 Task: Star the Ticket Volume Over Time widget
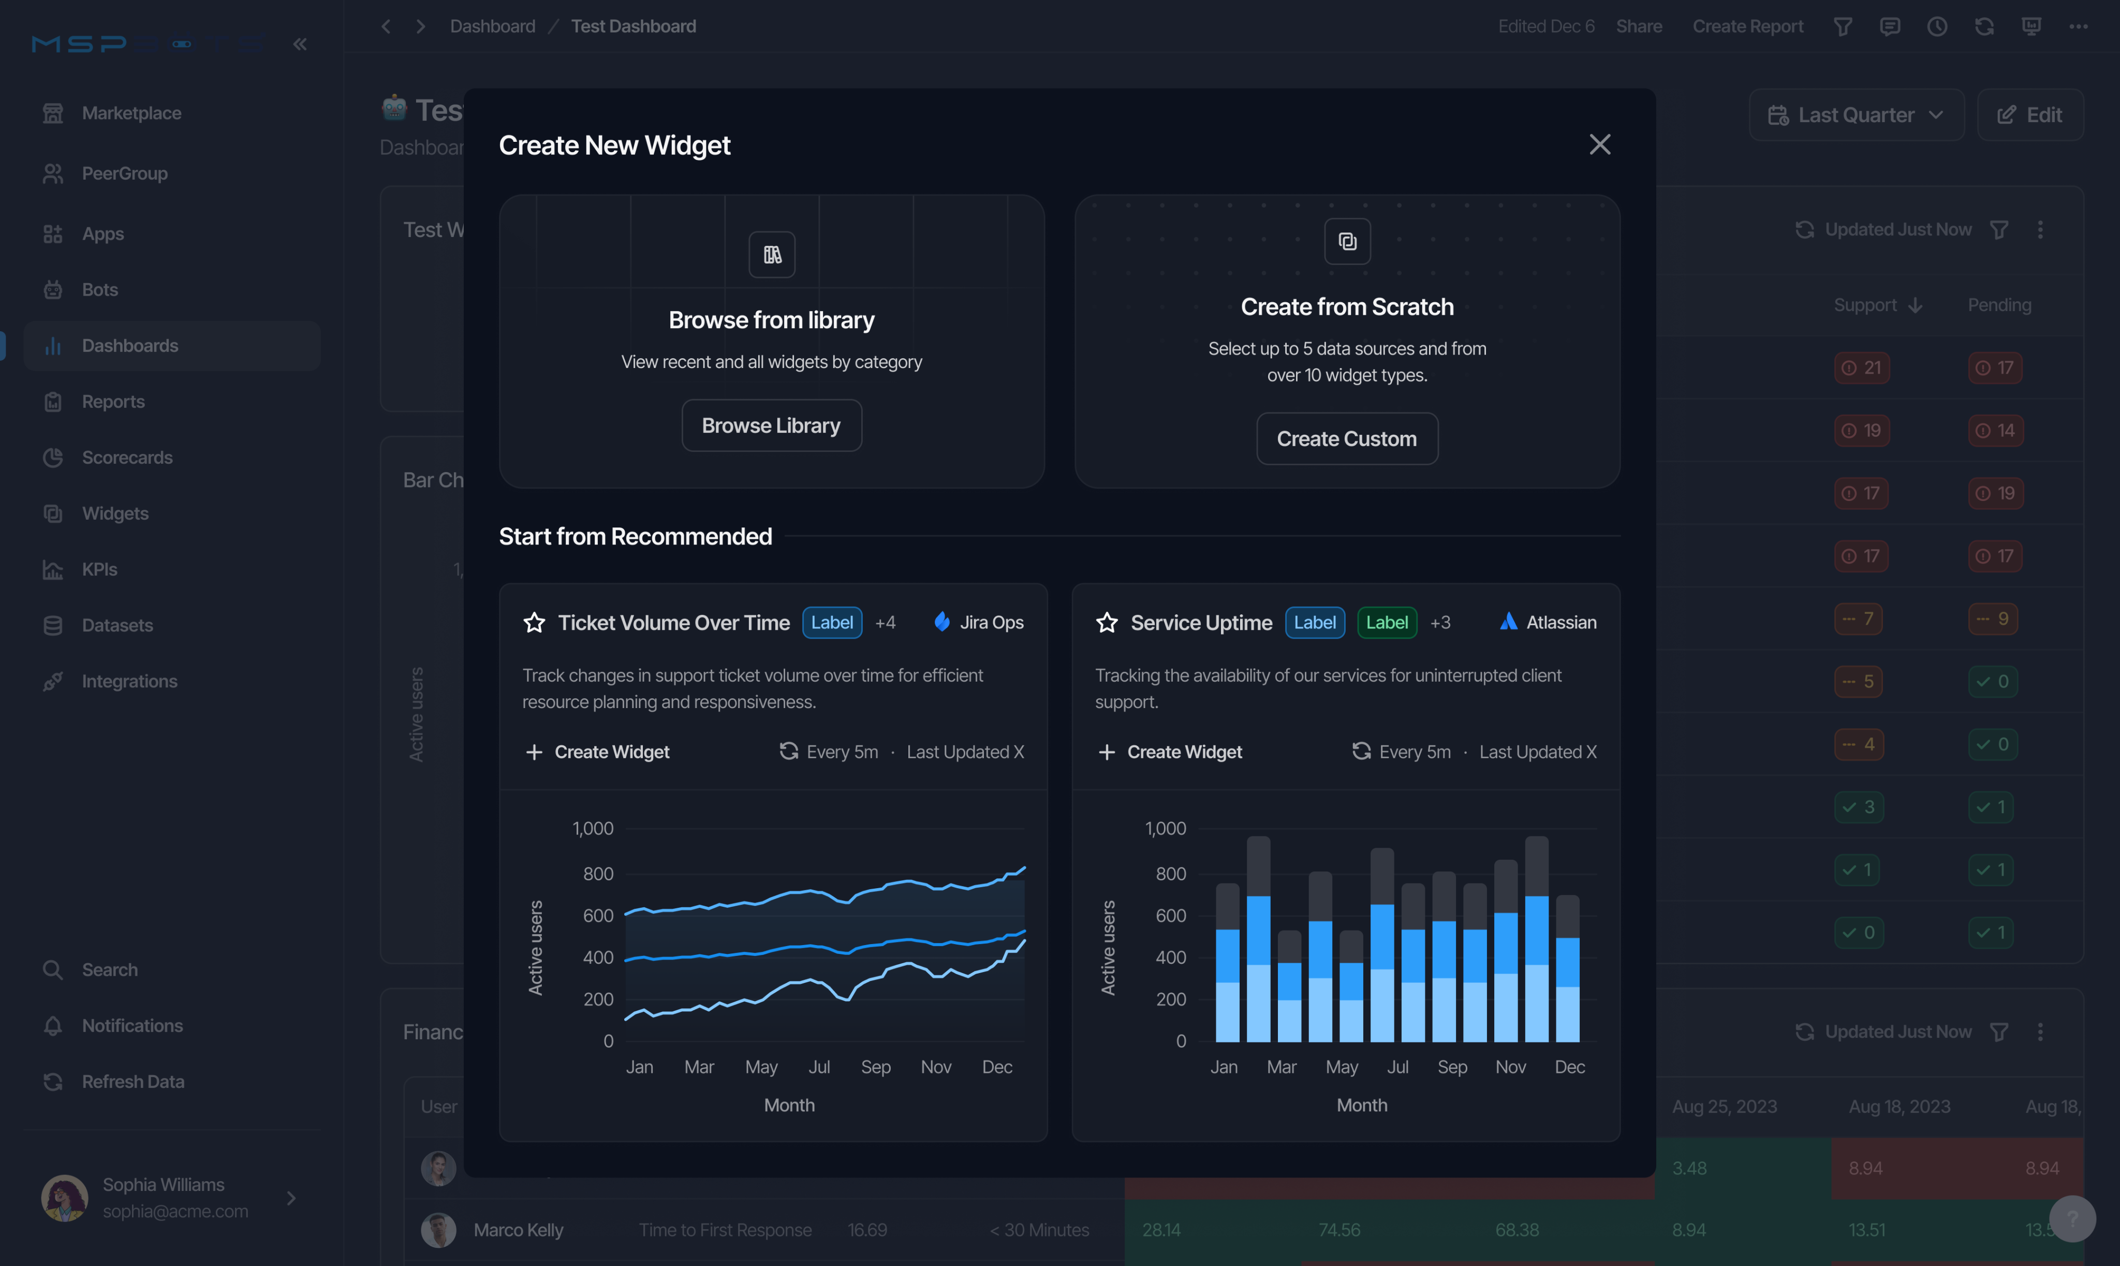pos(534,623)
